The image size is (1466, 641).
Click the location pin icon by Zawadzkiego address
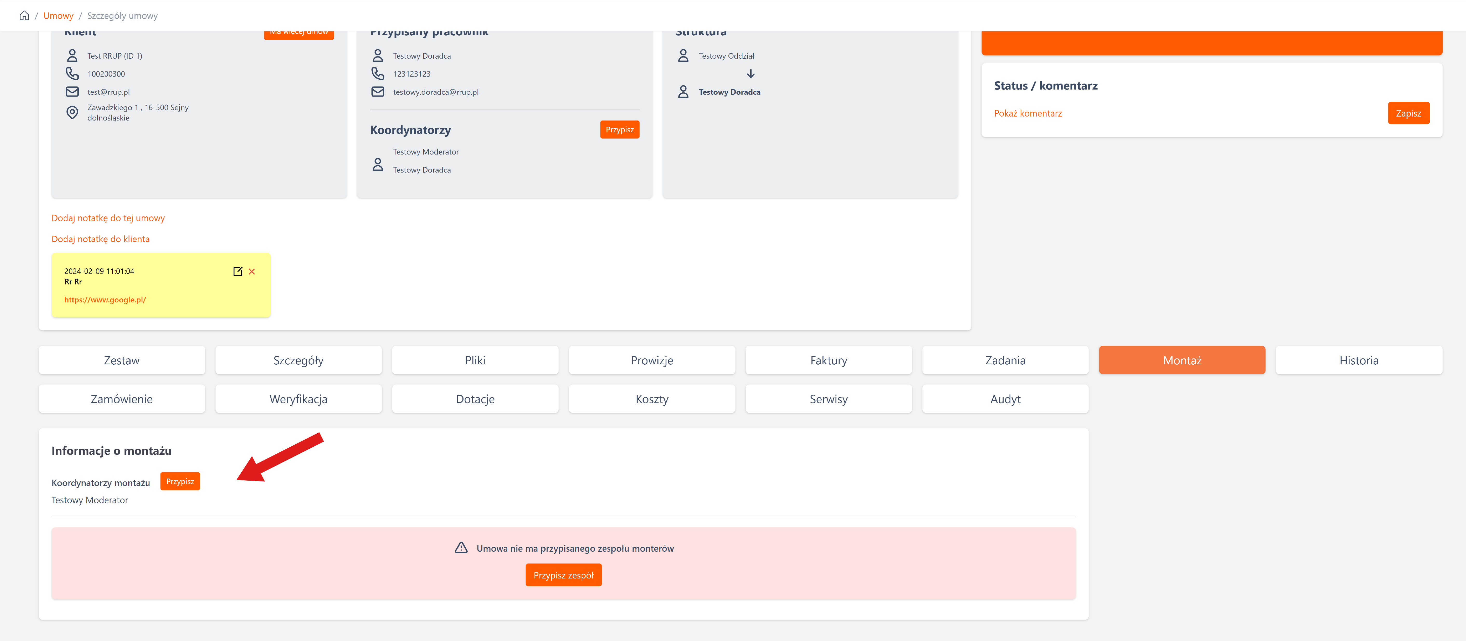72,112
